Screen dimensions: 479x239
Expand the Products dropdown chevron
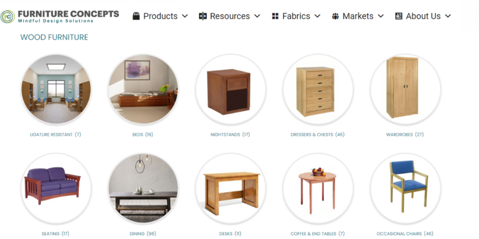(185, 16)
